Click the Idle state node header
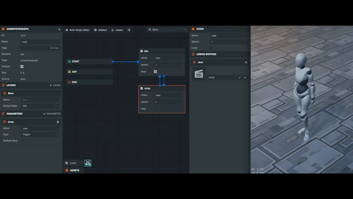This screenshot has height=199, width=353. 161,51
